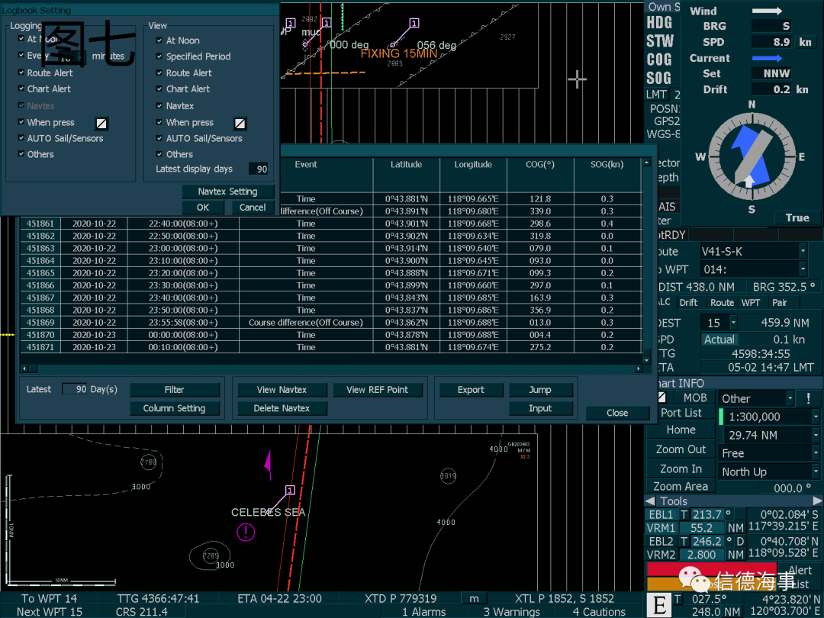Click the logbook table scroll-up arrow
Viewport: 824px width, 618px height.
click(646, 163)
